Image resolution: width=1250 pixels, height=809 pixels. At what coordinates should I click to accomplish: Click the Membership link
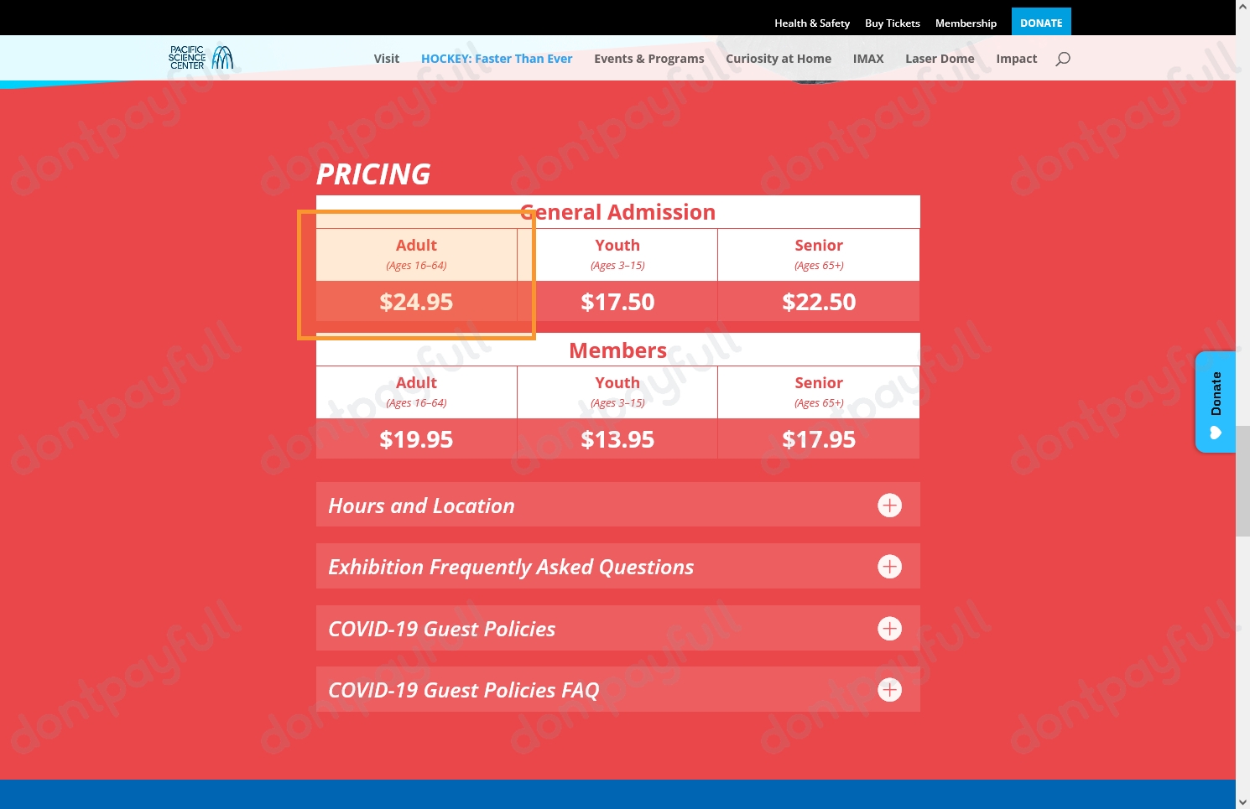coord(966,23)
